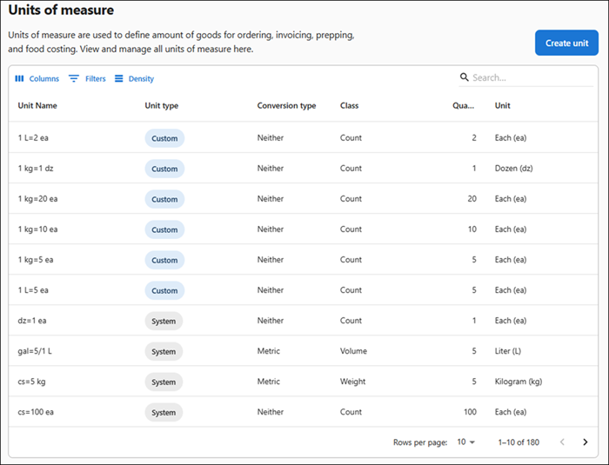
Task: Click System chip in cs=5 kg row
Action: pos(164,382)
